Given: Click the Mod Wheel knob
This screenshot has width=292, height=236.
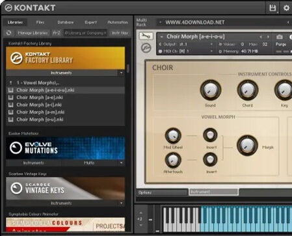Looking at the screenshot, I should [173, 135].
